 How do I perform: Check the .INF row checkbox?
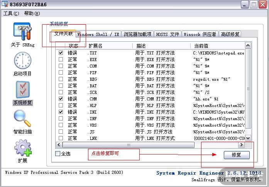click(61, 119)
